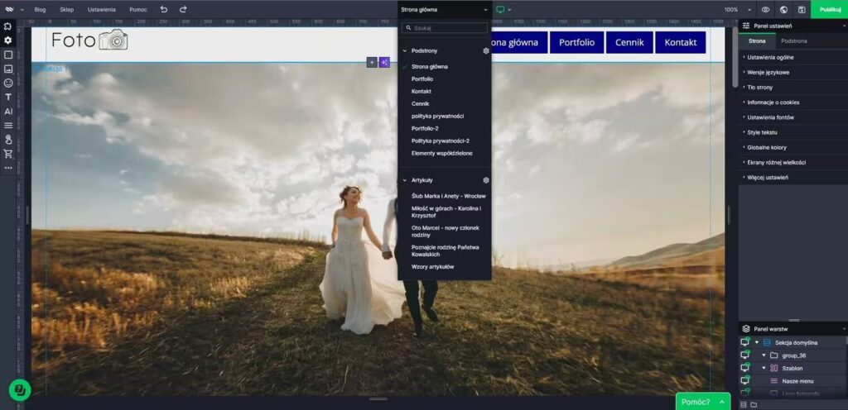Open the Pomoc menu
Viewport: 848px width, 410px height.
(138, 10)
